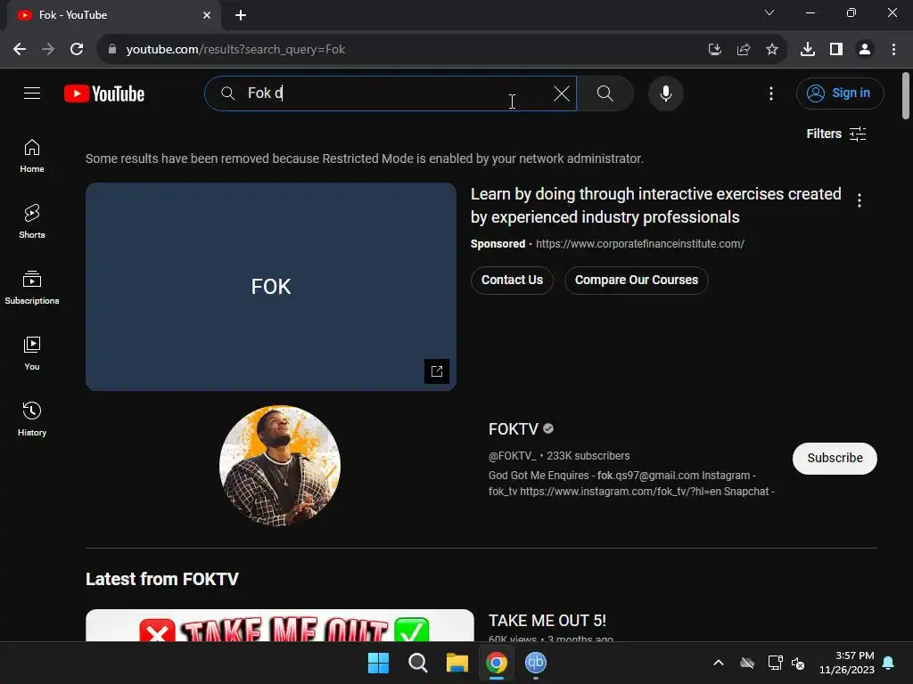Open the sponsored ad title link
The image size is (913, 684).
pyautogui.click(x=655, y=206)
